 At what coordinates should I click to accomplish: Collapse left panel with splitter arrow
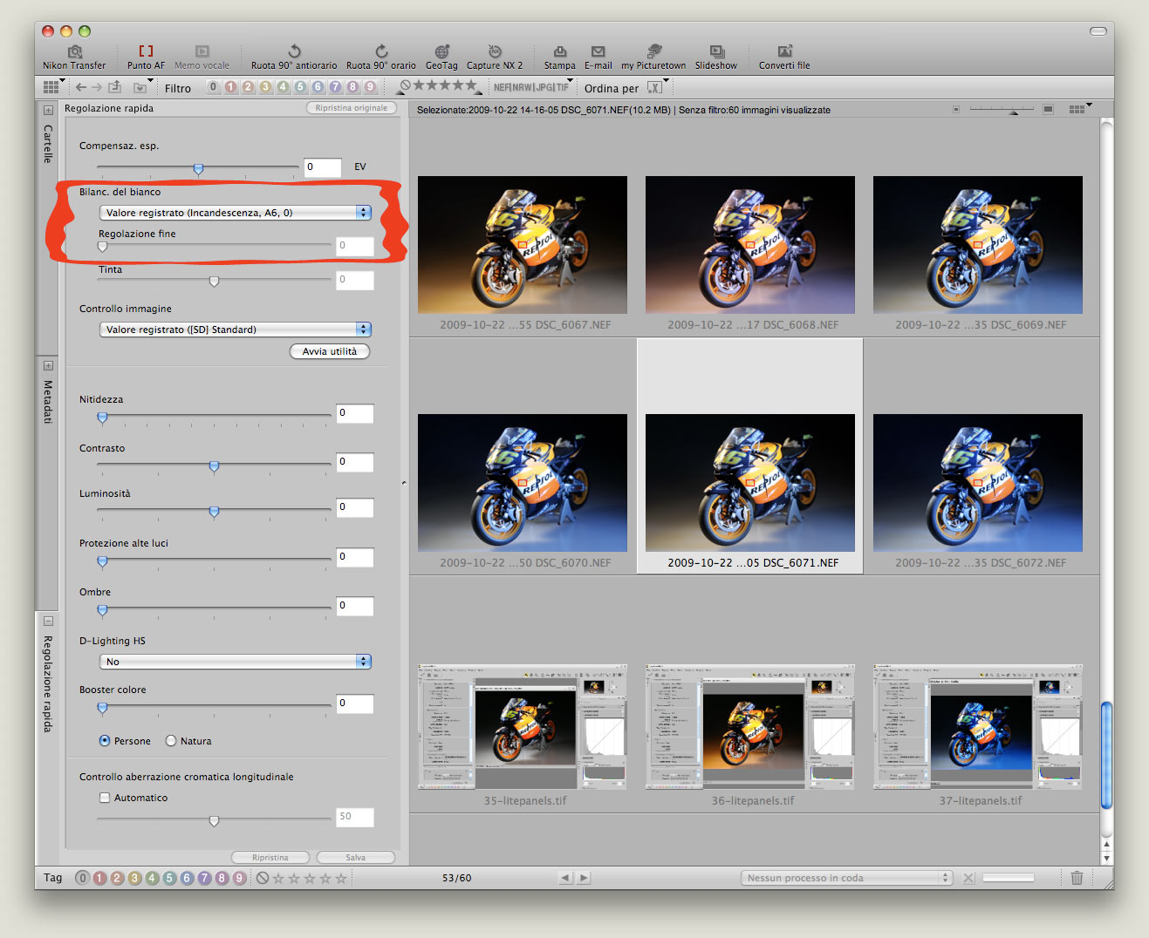(404, 483)
